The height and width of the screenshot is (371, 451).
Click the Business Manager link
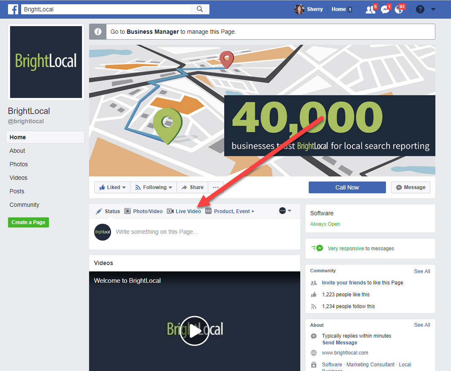[153, 32]
